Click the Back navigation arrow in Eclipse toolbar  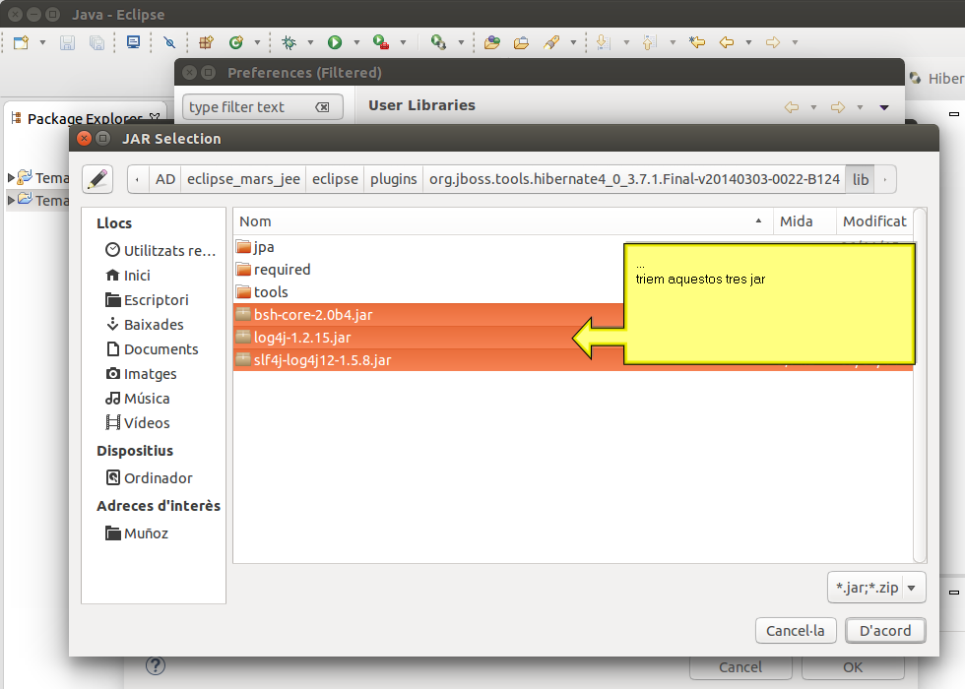(x=727, y=42)
